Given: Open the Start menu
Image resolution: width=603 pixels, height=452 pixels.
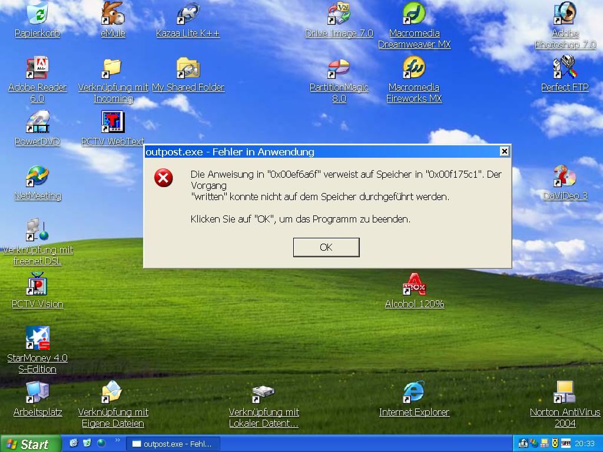Looking at the screenshot, I should (x=31, y=444).
